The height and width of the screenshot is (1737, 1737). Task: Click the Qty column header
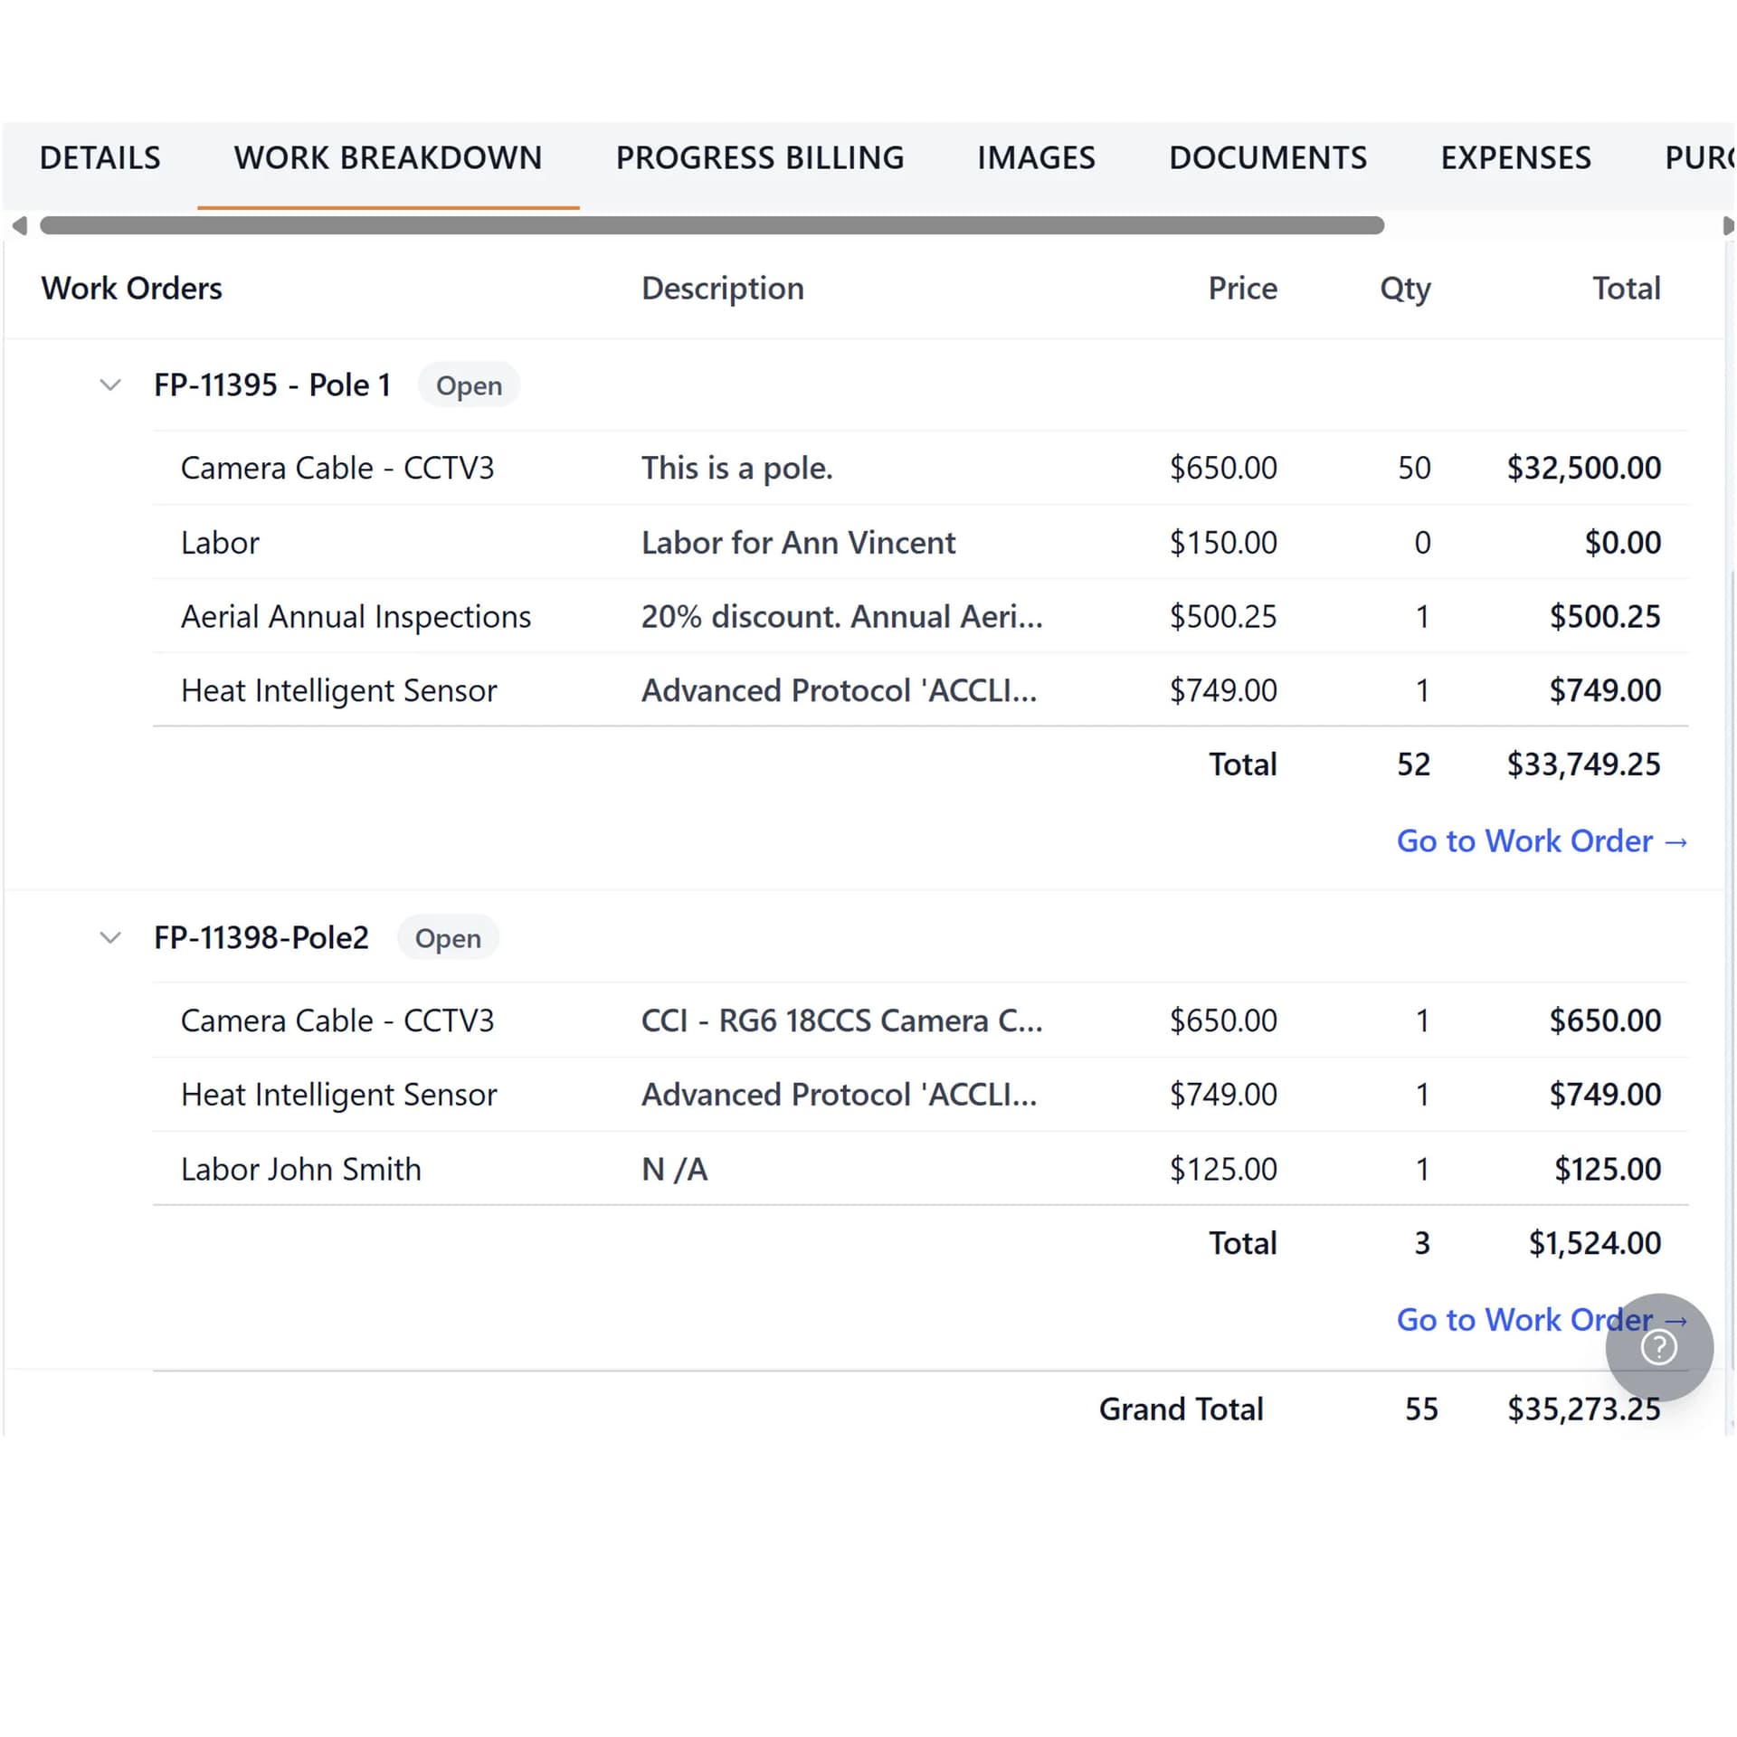pos(1405,289)
